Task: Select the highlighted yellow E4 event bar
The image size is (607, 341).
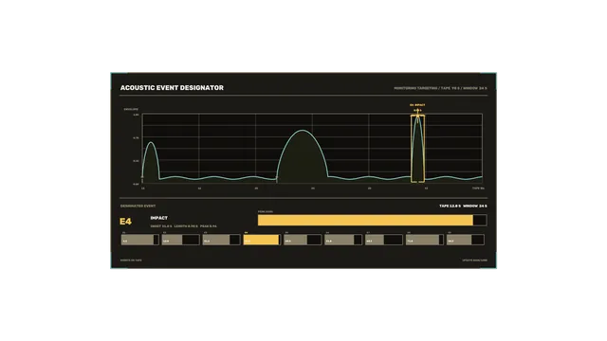Action: click(262, 240)
